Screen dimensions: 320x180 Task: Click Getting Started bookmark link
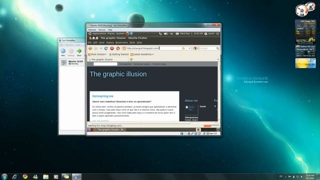[x=119, y=54]
